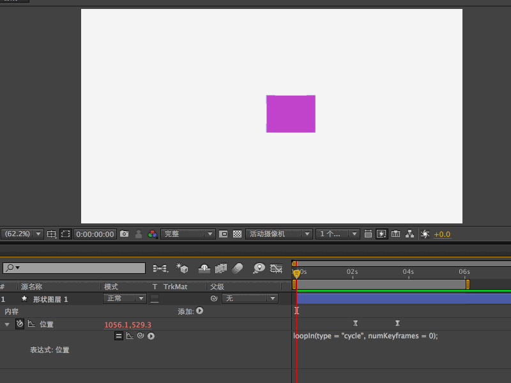
Task: Click the expression pick whip spiral
Action: point(141,336)
